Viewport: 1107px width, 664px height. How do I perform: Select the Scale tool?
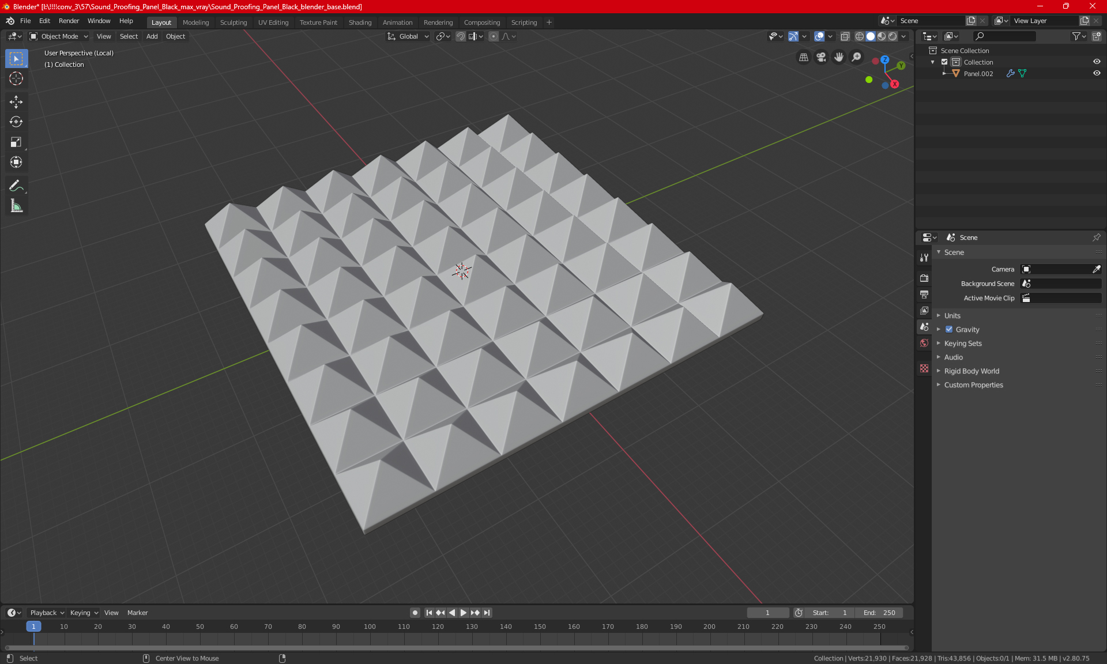(x=16, y=142)
